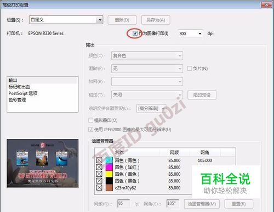Click the brown c25m70y82 swatch

point(109,188)
